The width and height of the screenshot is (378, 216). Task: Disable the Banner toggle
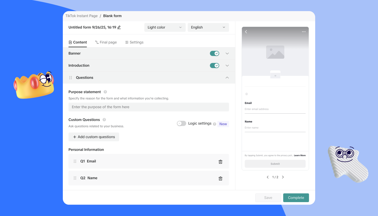click(x=214, y=53)
